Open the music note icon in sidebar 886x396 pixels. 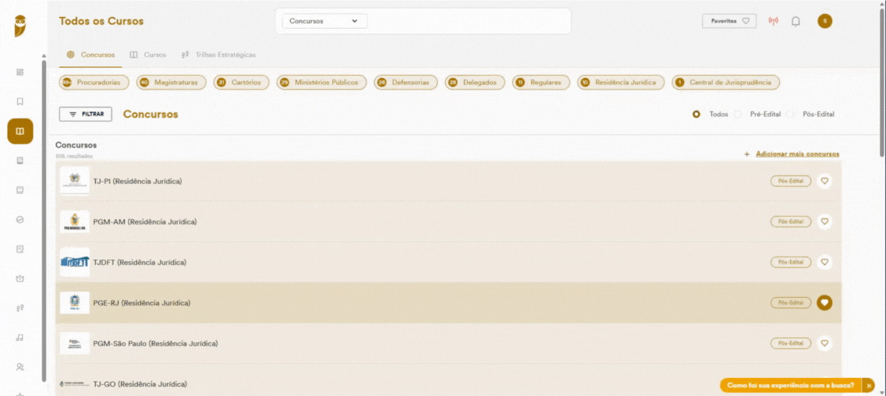click(x=20, y=338)
